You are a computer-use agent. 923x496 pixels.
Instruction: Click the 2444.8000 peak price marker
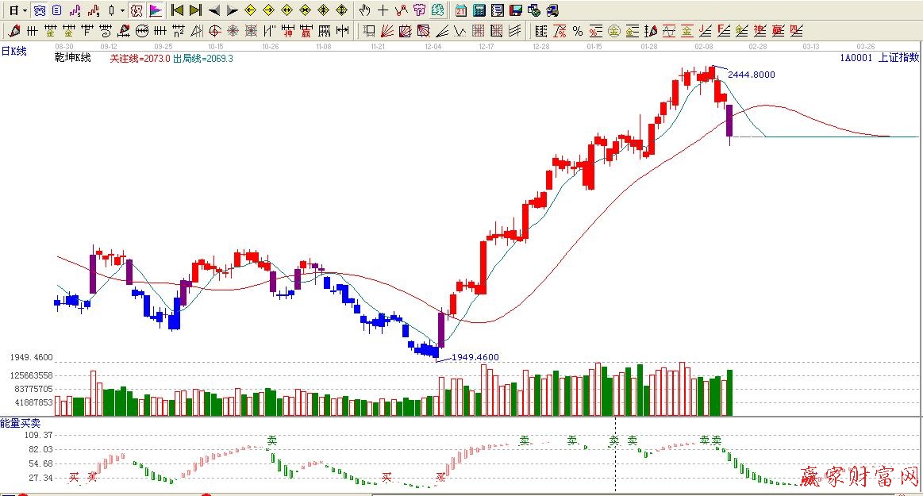(751, 75)
